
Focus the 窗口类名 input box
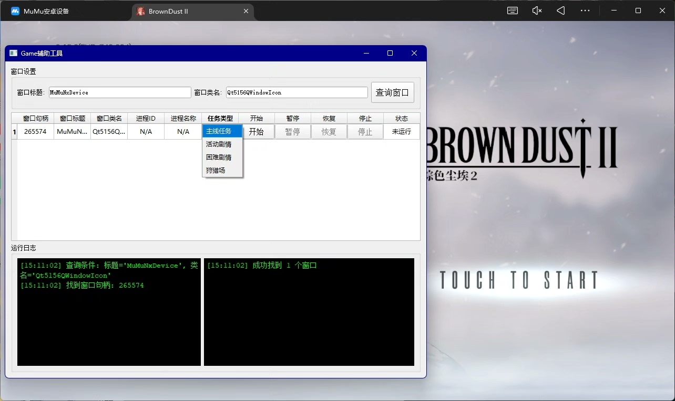(296, 92)
